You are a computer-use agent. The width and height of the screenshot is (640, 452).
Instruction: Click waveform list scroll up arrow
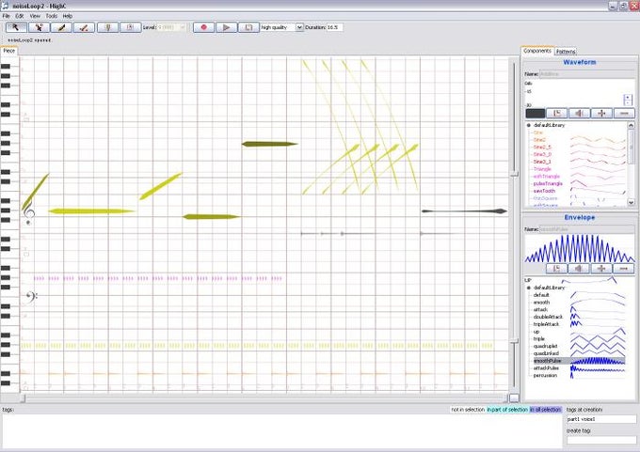(631, 126)
